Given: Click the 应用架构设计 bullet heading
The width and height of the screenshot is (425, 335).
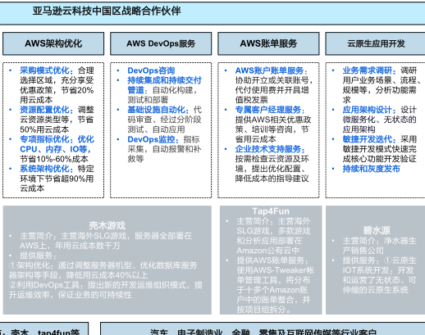Looking at the screenshot, I should tap(369, 110).
